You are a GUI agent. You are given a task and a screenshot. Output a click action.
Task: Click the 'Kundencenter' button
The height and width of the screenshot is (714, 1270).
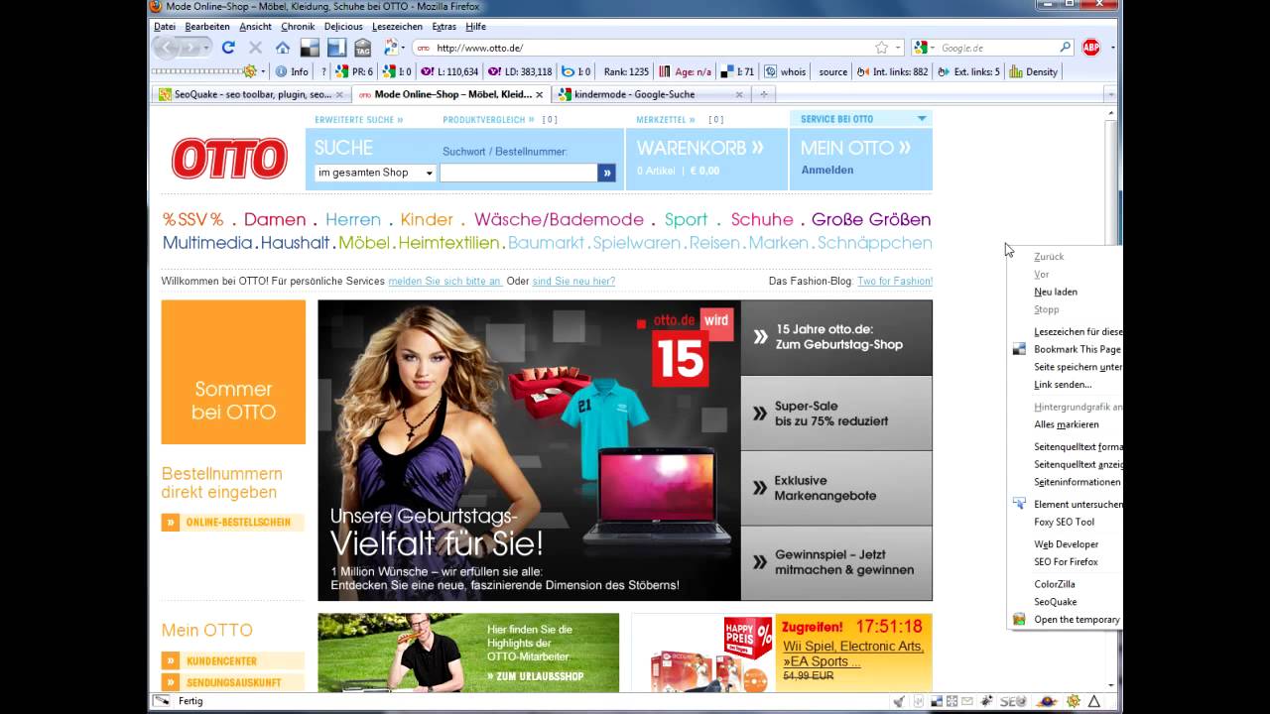(x=233, y=660)
